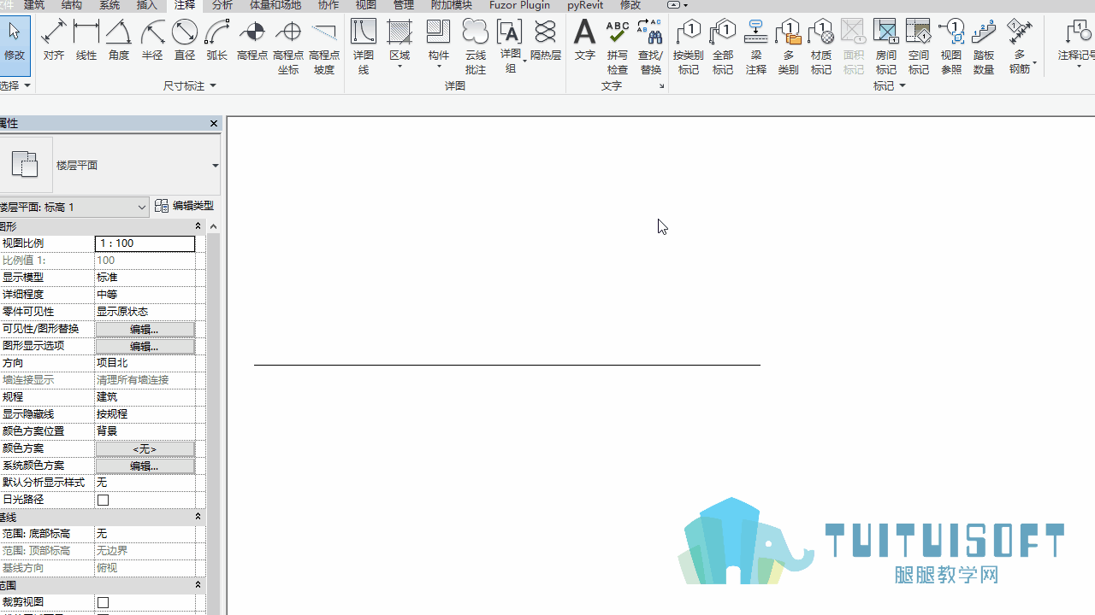Collapse the 图形 properties section
The height and width of the screenshot is (615, 1095).
pos(198,226)
